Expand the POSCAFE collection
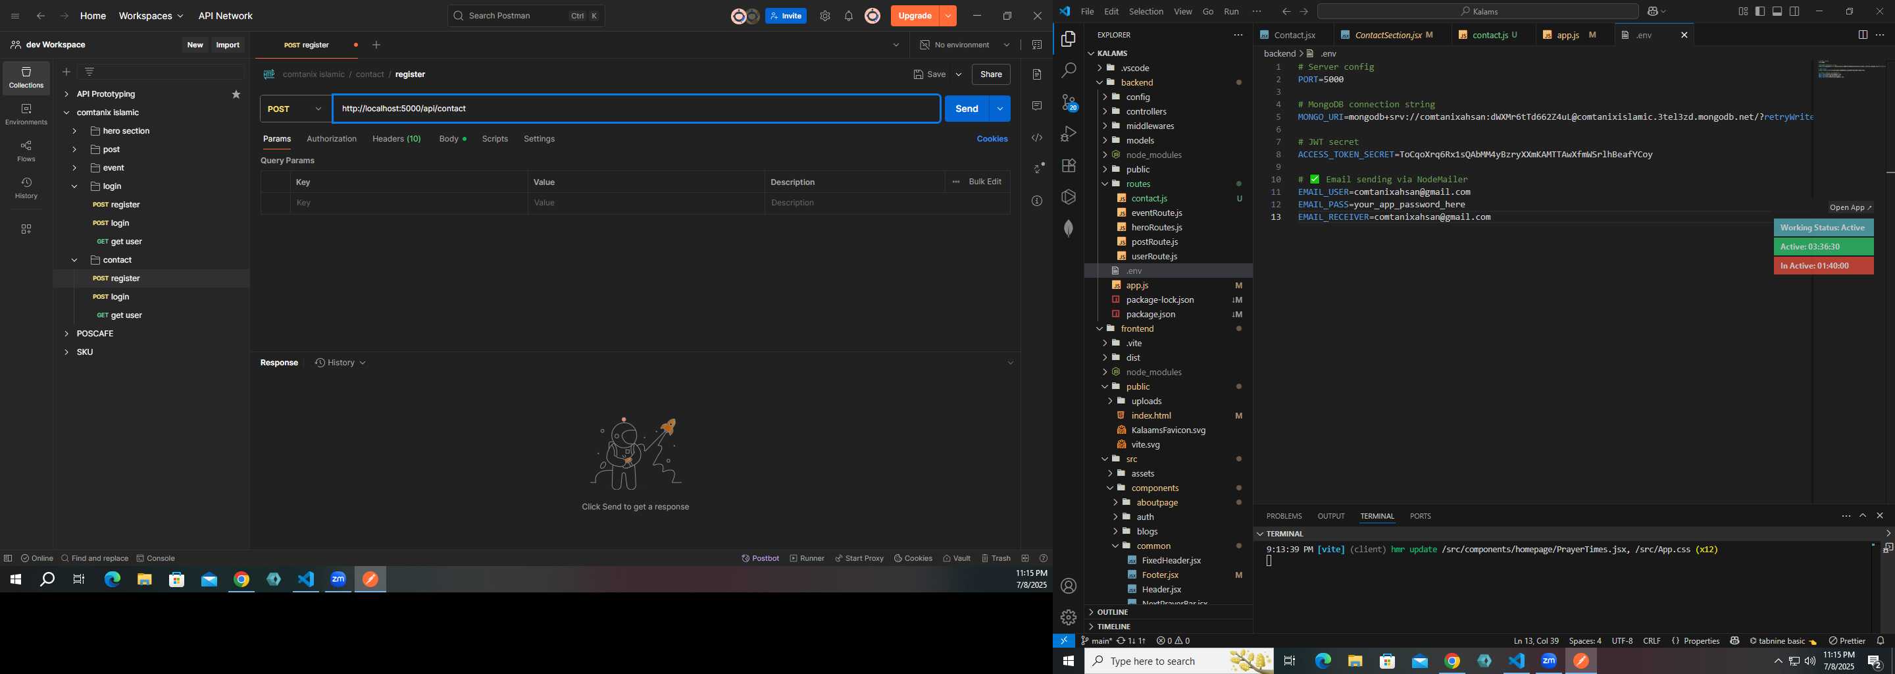The height and width of the screenshot is (674, 1895). pyautogui.click(x=66, y=334)
